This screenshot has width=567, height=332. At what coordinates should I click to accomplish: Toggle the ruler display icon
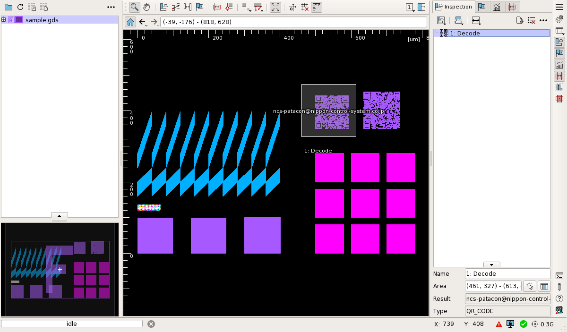pyautogui.click(x=317, y=7)
